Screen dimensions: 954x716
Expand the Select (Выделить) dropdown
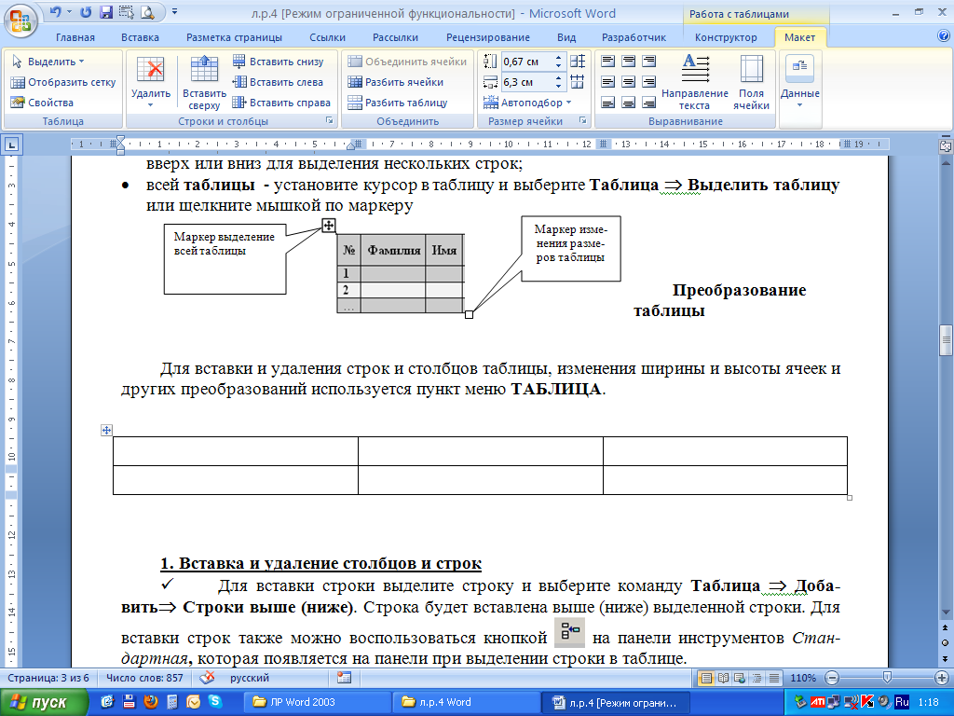[54, 62]
